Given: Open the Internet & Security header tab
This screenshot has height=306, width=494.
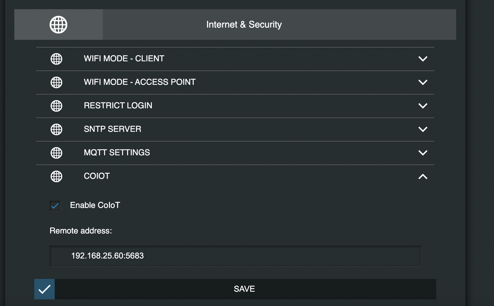Looking at the screenshot, I should (x=244, y=25).
